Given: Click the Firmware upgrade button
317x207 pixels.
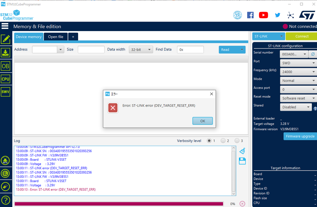Looking at the screenshot, I should point(300,136).
